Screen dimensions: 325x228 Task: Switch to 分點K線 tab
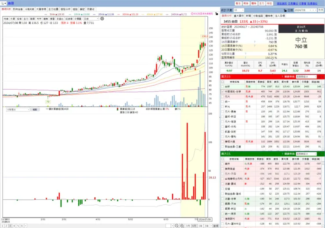click(29, 9)
